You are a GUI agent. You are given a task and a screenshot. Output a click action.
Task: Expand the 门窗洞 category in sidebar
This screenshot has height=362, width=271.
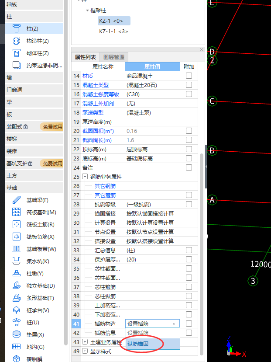tap(34, 90)
